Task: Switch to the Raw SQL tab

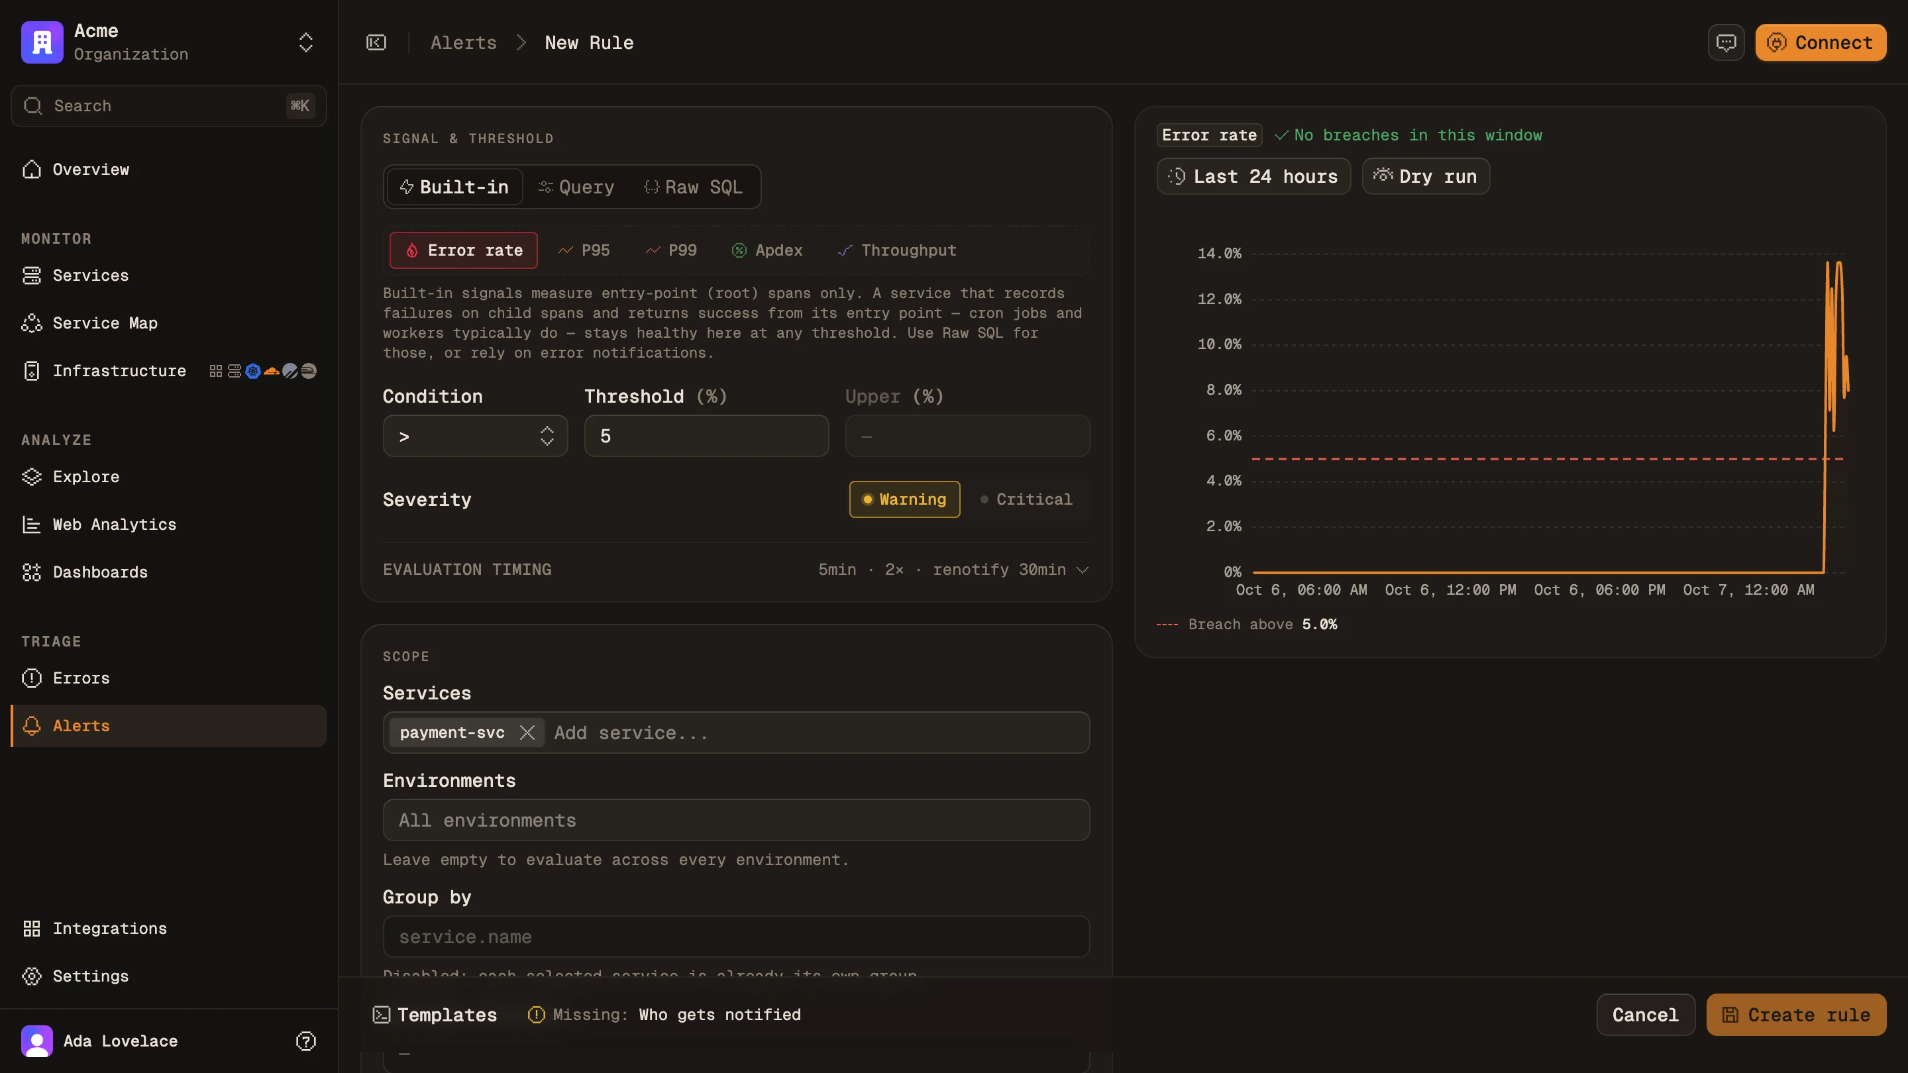Action: tap(693, 187)
